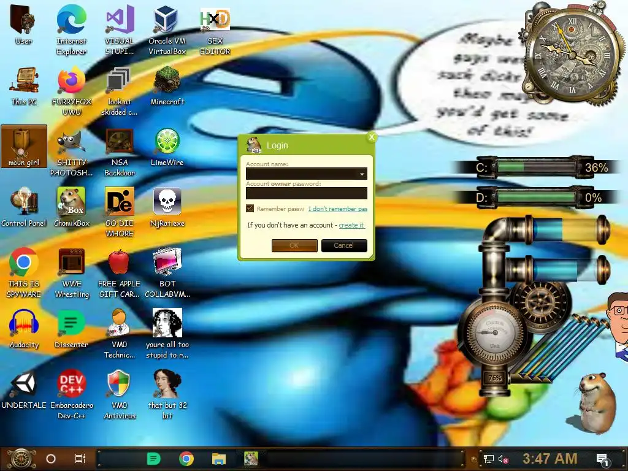Expand the Account name dropdown arrow

click(362, 174)
